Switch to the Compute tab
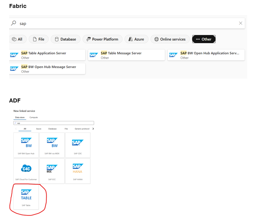Viewport: 271px width, 222px height. coord(33,117)
